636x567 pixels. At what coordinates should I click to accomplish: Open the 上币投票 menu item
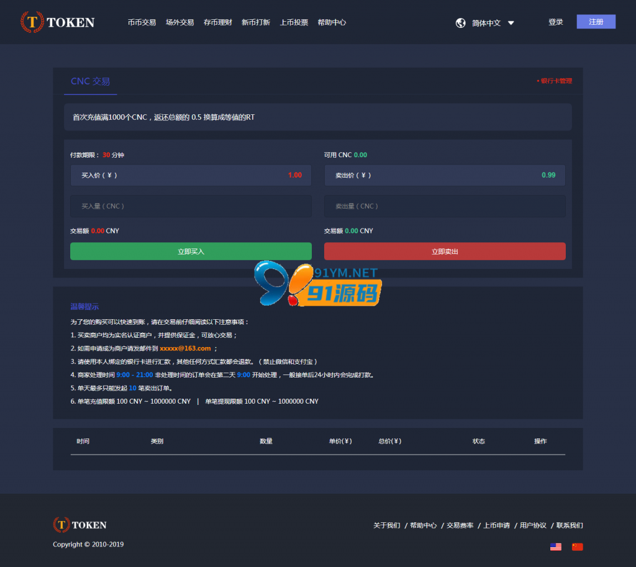[x=294, y=22]
